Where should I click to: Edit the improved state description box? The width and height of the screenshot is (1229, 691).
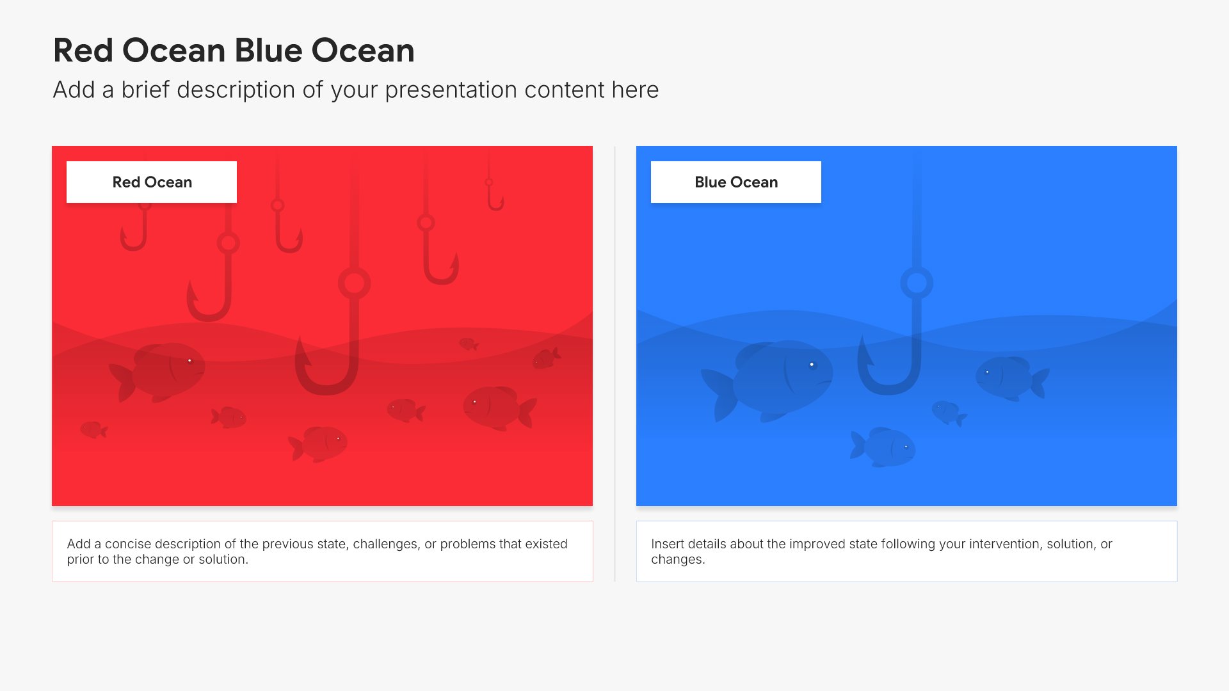pyautogui.click(x=906, y=552)
